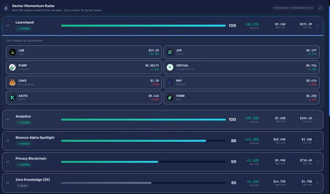Open the FORM token card
The image size is (330, 194).
(x=242, y=97)
